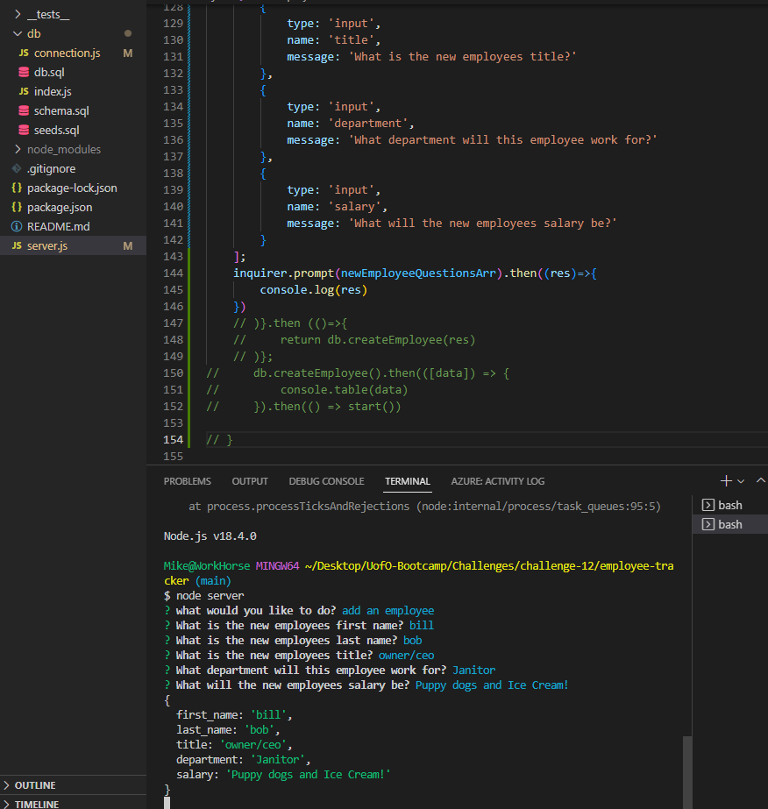Switch to OUTPUT panel tab
Screen dimensions: 768x809
250,481
